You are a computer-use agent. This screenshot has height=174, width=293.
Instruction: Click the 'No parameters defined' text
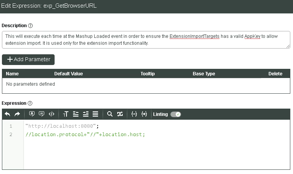tap(30, 84)
